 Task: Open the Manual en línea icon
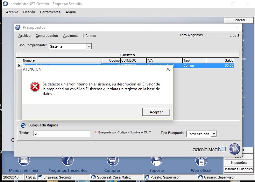(24, 160)
